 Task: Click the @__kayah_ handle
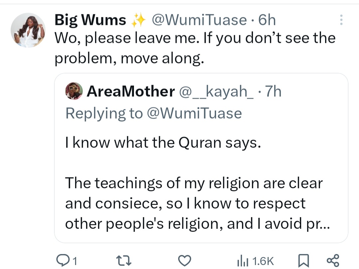[216, 91]
